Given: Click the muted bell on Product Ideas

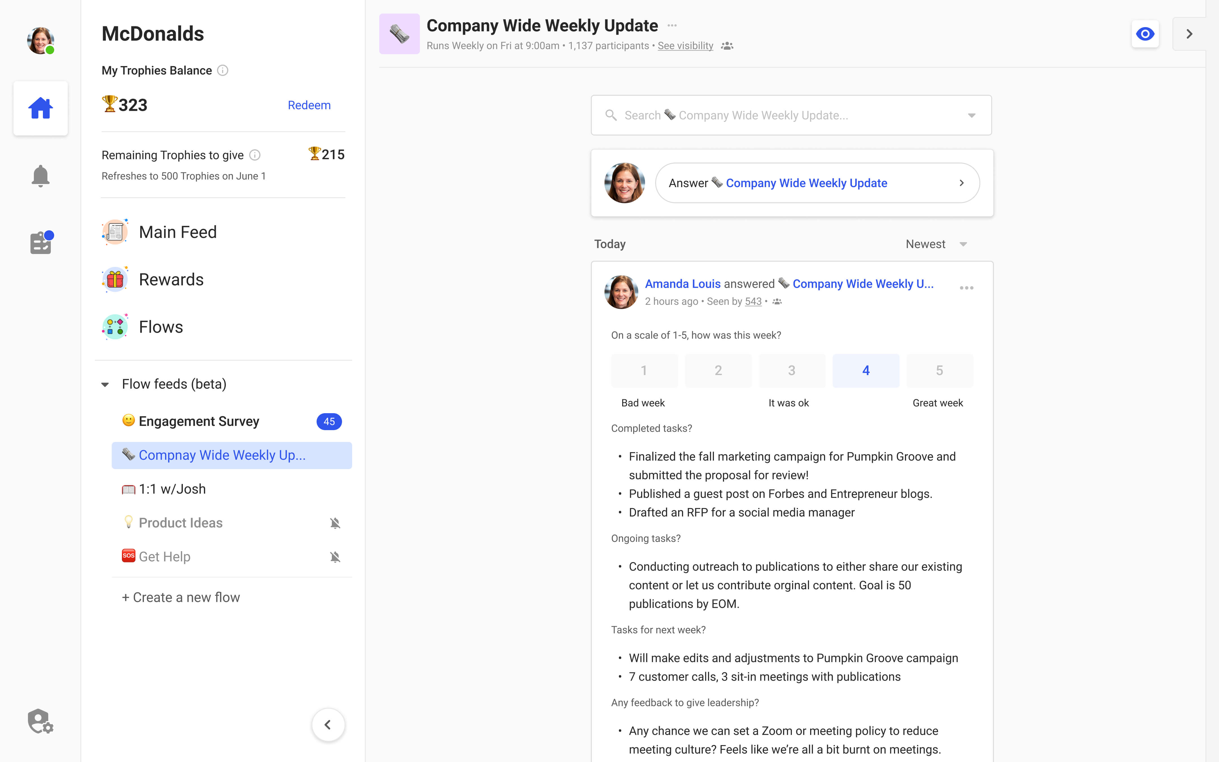Looking at the screenshot, I should (x=335, y=523).
